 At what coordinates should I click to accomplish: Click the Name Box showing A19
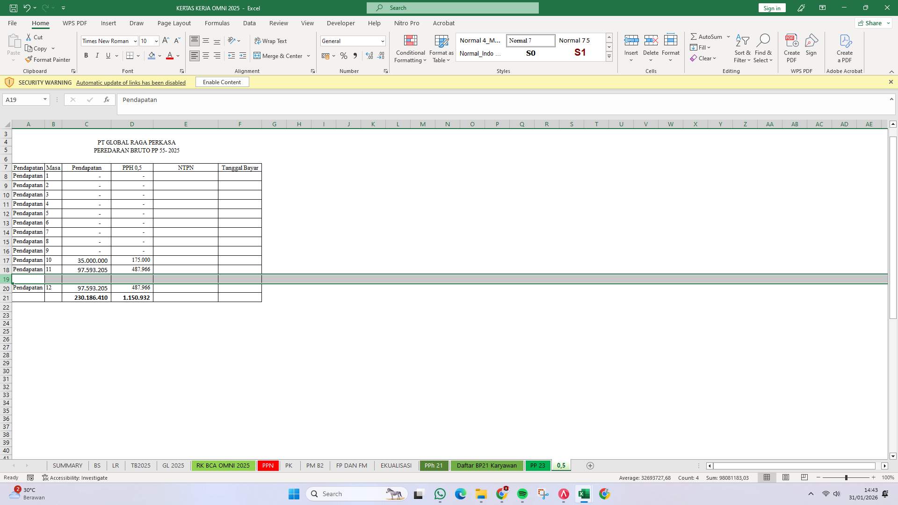pyautogui.click(x=22, y=99)
